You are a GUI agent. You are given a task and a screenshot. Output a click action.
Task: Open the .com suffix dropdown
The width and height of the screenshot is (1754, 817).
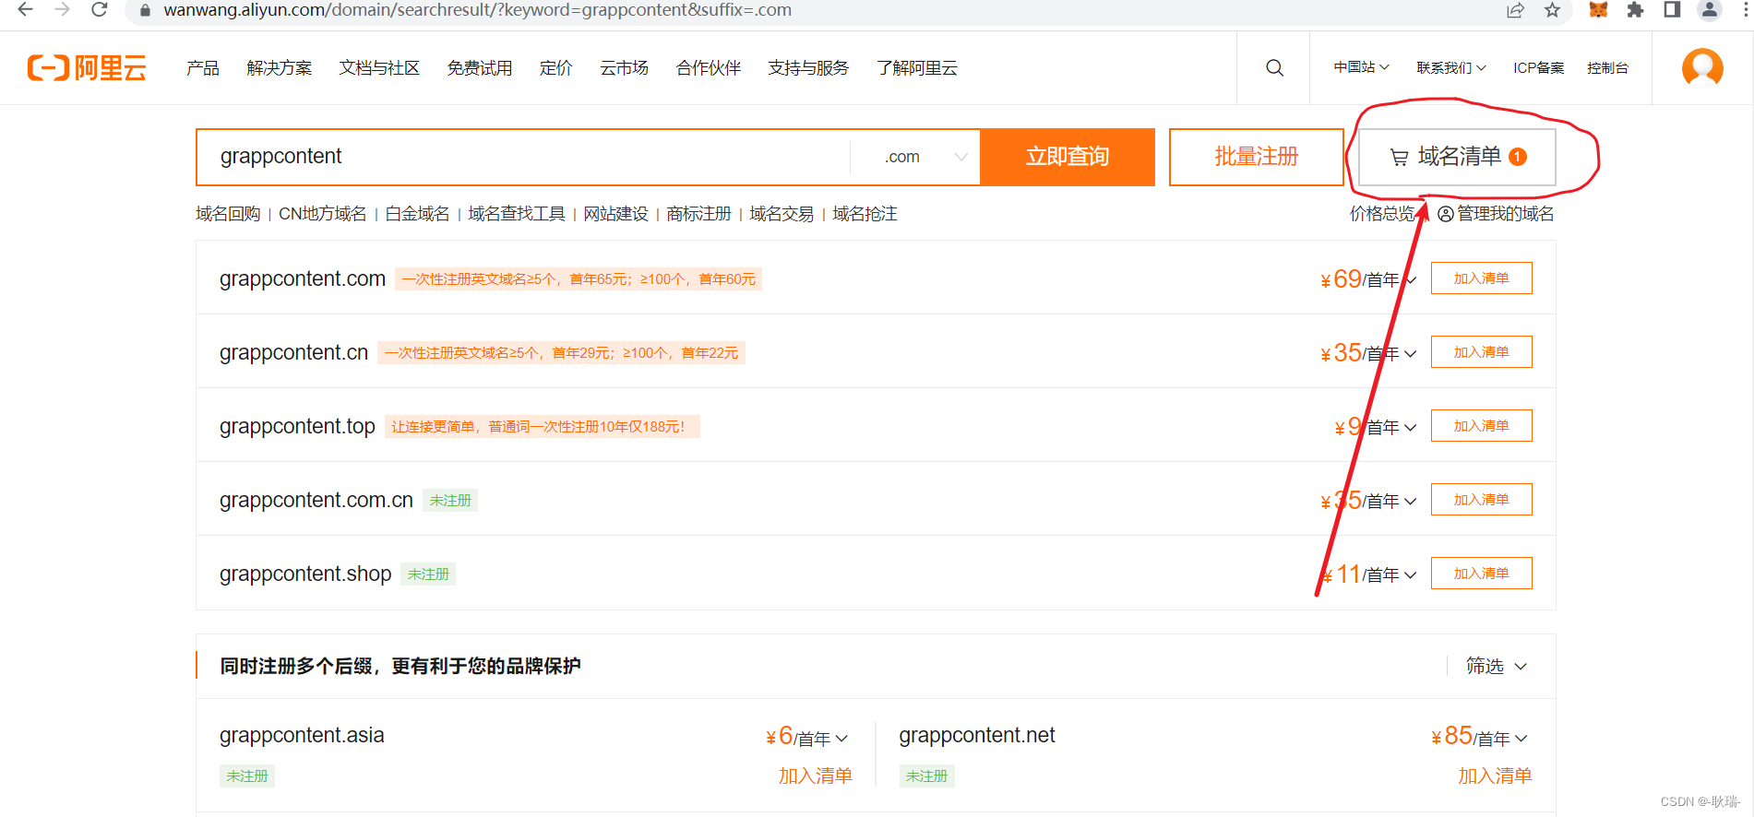pos(925,157)
